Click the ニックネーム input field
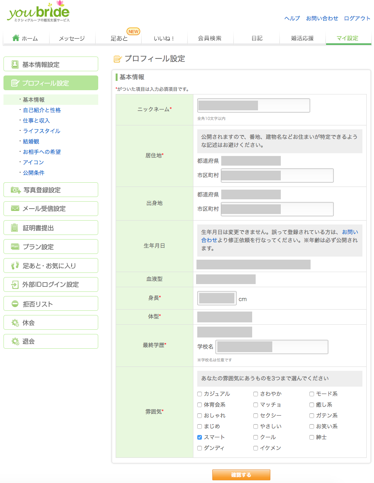 [x=253, y=106]
